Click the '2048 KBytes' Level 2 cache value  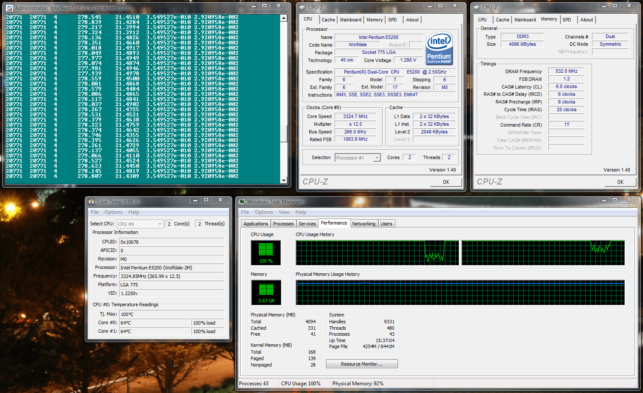tap(434, 132)
